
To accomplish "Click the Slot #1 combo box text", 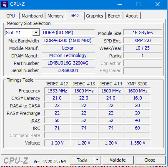I will [x=13, y=32].
